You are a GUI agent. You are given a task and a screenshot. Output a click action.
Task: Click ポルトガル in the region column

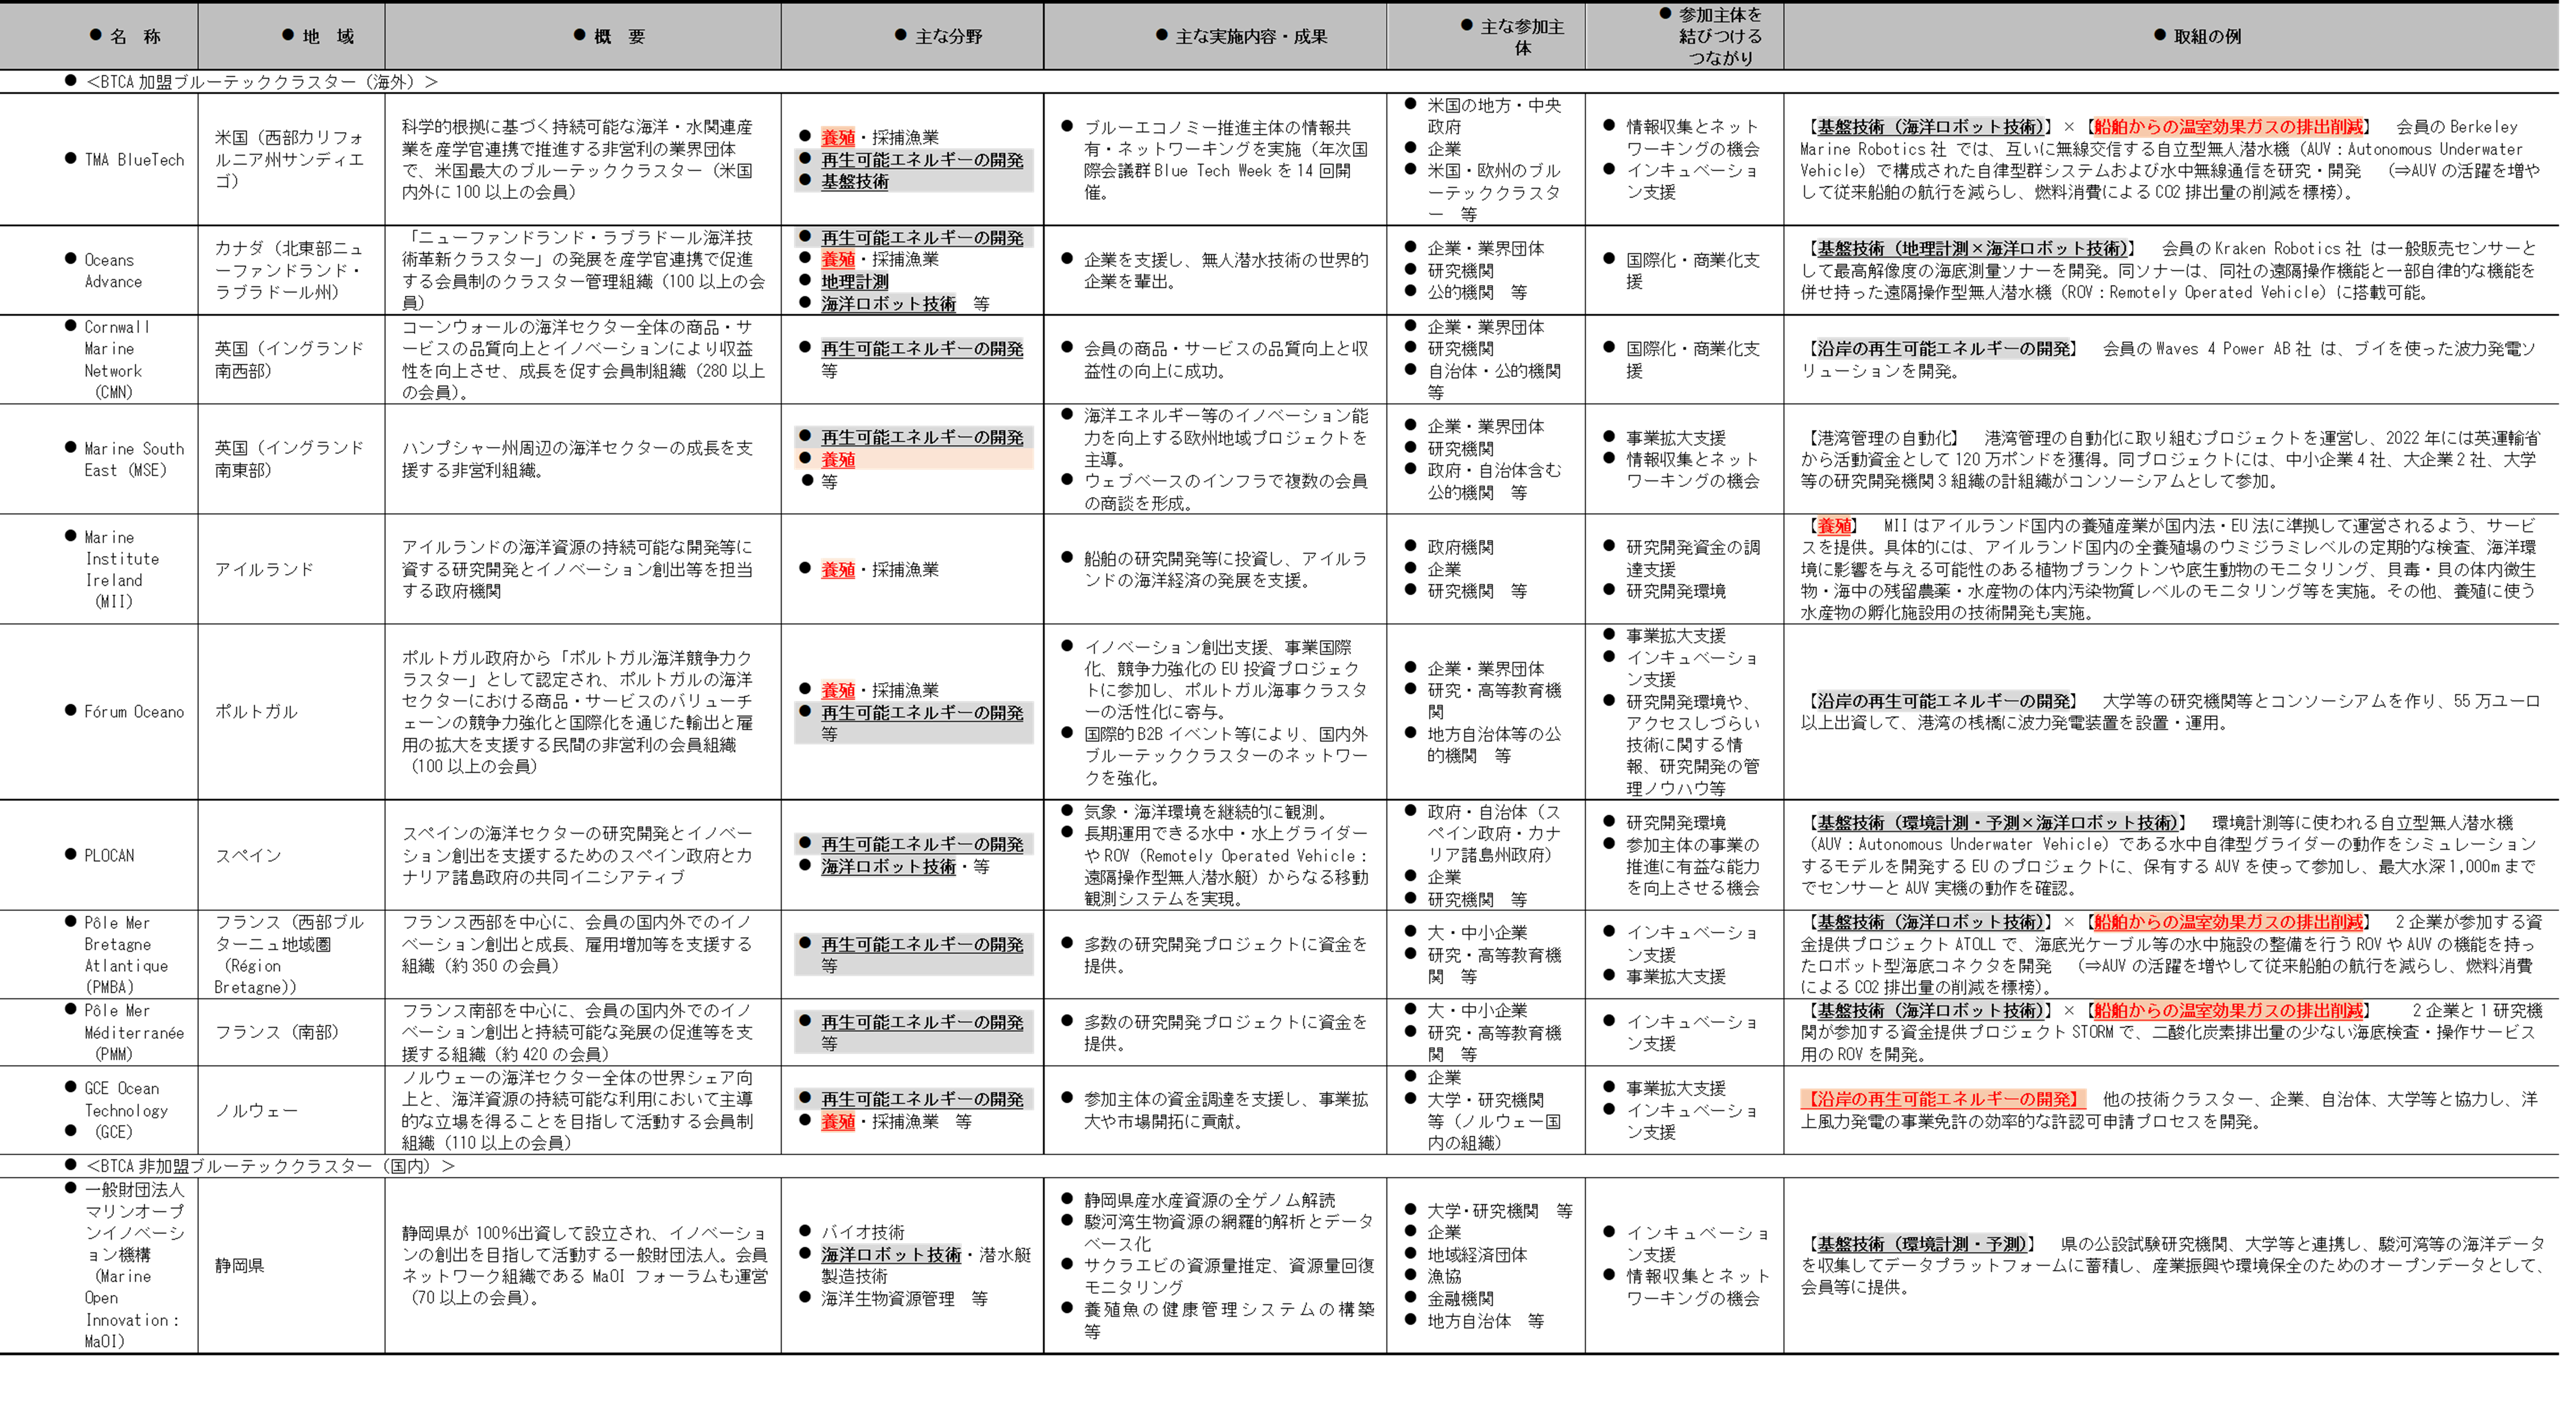click(256, 712)
